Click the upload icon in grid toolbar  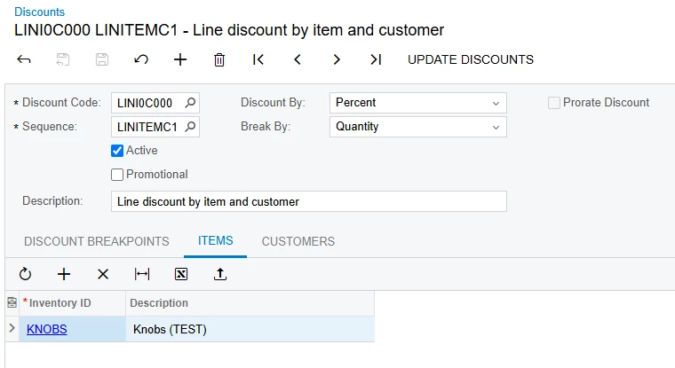tap(220, 274)
